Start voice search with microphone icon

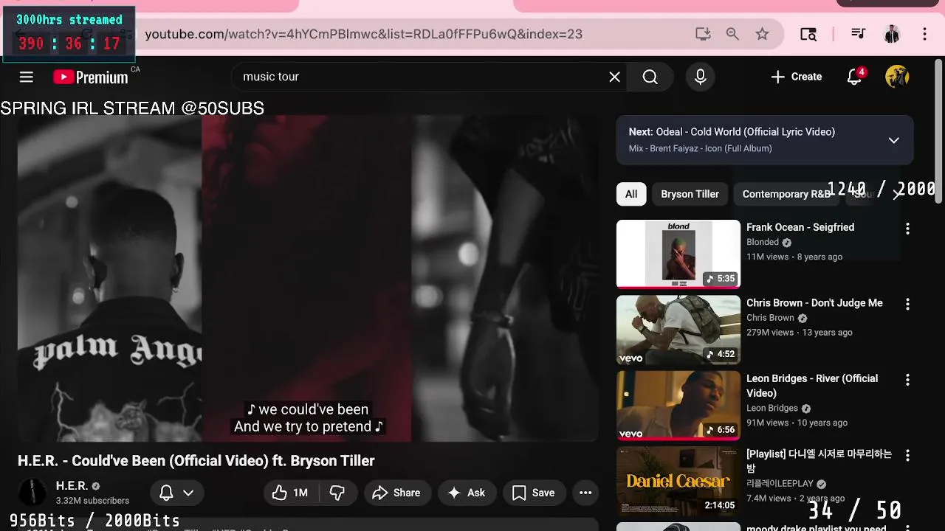[700, 77]
